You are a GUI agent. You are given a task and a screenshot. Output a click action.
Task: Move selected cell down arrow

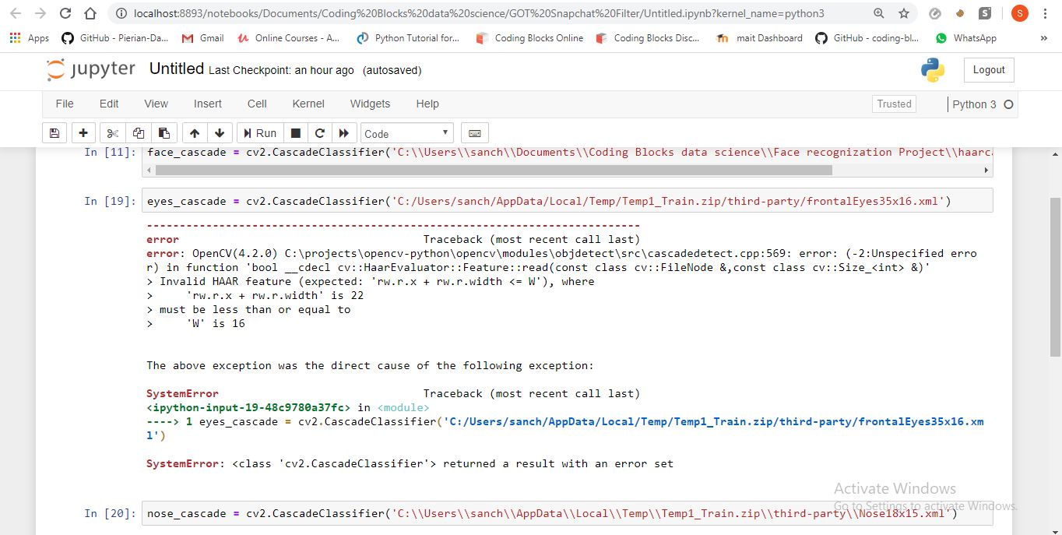point(220,133)
